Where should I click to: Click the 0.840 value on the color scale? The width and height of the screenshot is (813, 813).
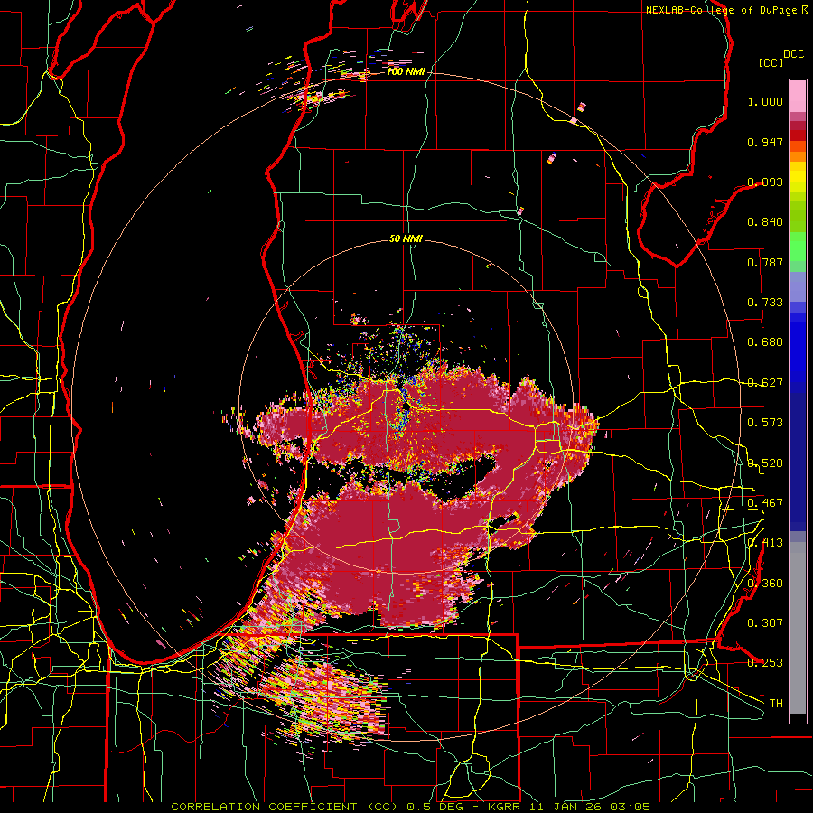coord(765,222)
